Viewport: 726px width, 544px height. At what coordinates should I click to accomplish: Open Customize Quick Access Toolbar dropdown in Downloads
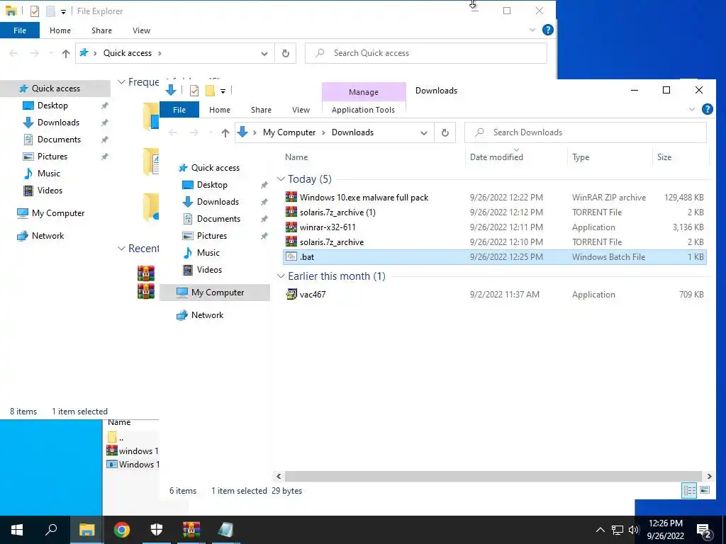point(223,91)
